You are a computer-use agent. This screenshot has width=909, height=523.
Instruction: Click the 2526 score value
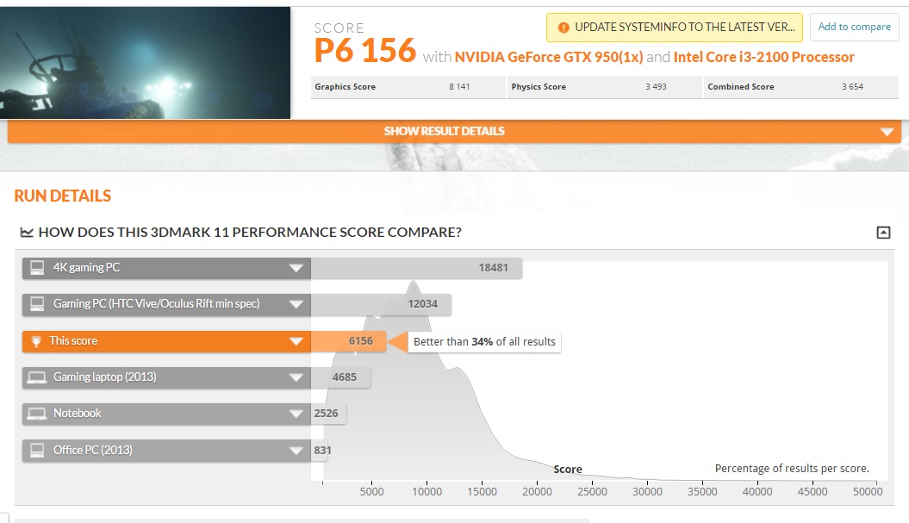326,414
